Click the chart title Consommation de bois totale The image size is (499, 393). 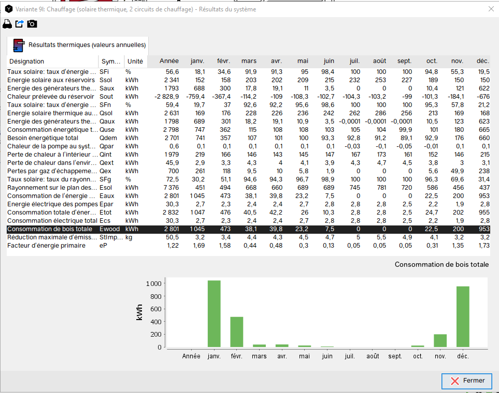(x=441, y=264)
